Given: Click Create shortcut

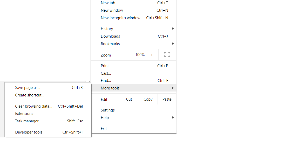Looking at the screenshot, I should point(30,95).
